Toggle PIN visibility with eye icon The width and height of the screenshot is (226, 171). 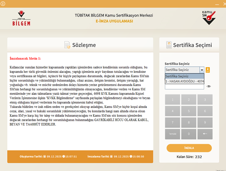pos(209,86)
